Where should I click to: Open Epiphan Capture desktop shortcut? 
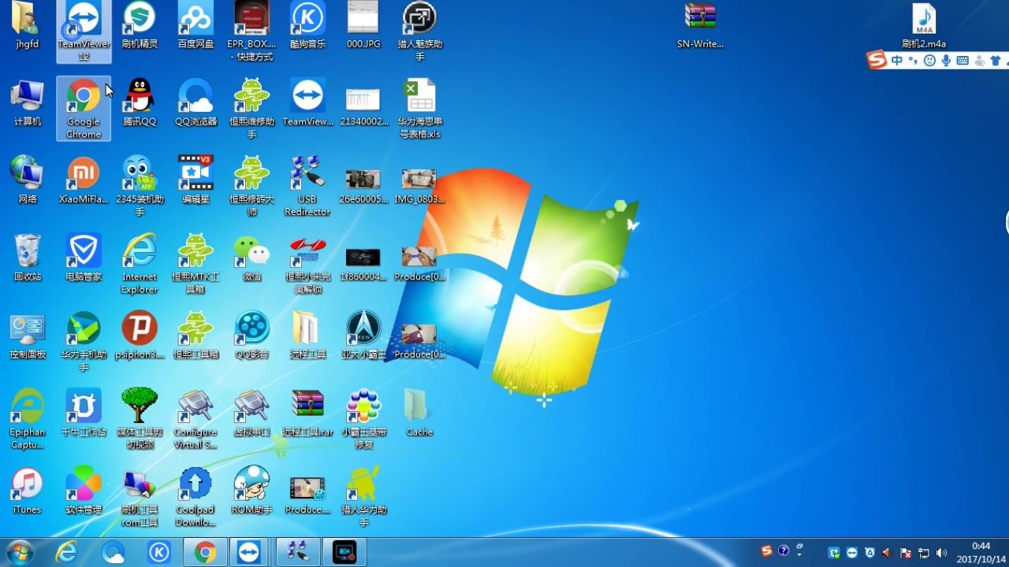28,418
